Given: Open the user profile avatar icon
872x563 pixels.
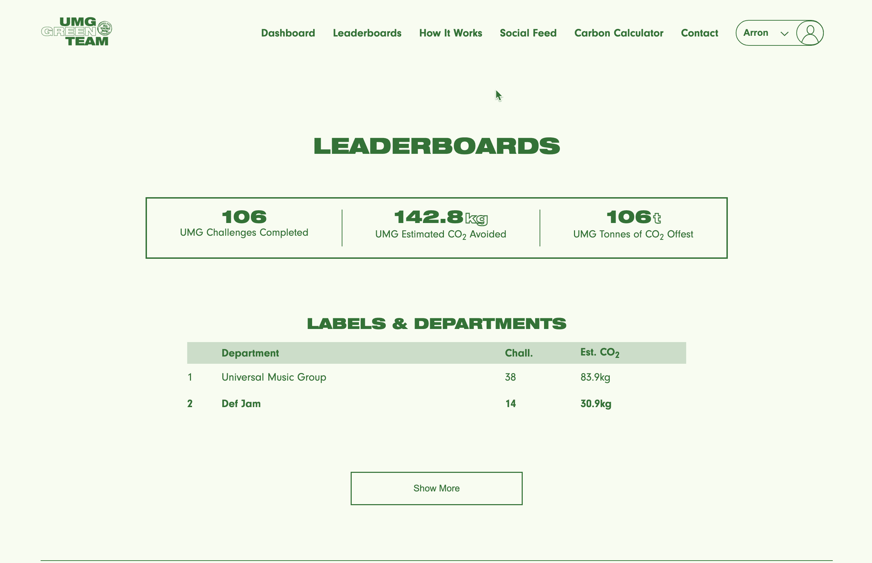Looking at the screenshot, I should [809, 33].
